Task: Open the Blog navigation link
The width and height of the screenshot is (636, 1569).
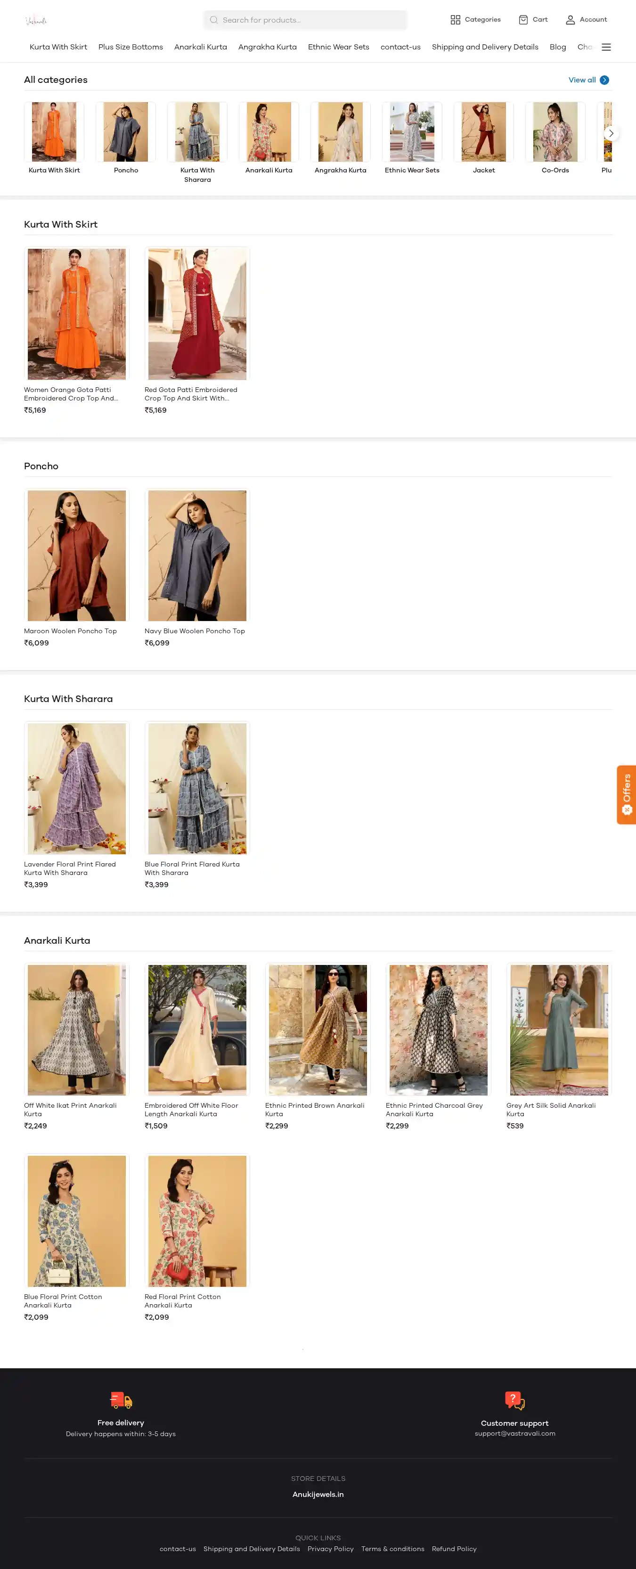Action: (557, 47)
